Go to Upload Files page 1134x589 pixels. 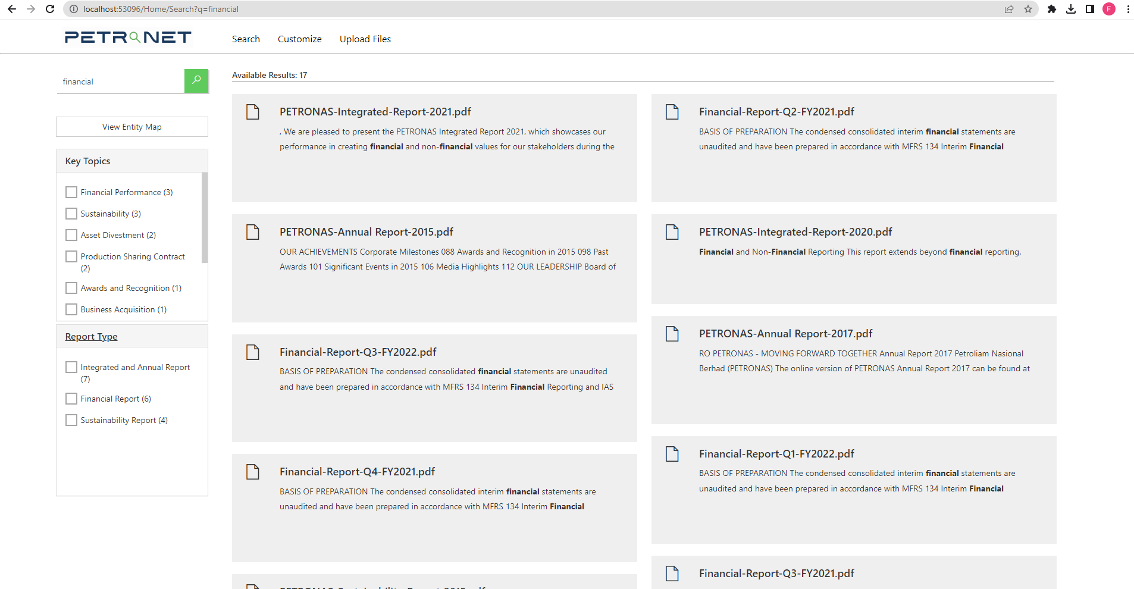point(365,39)
